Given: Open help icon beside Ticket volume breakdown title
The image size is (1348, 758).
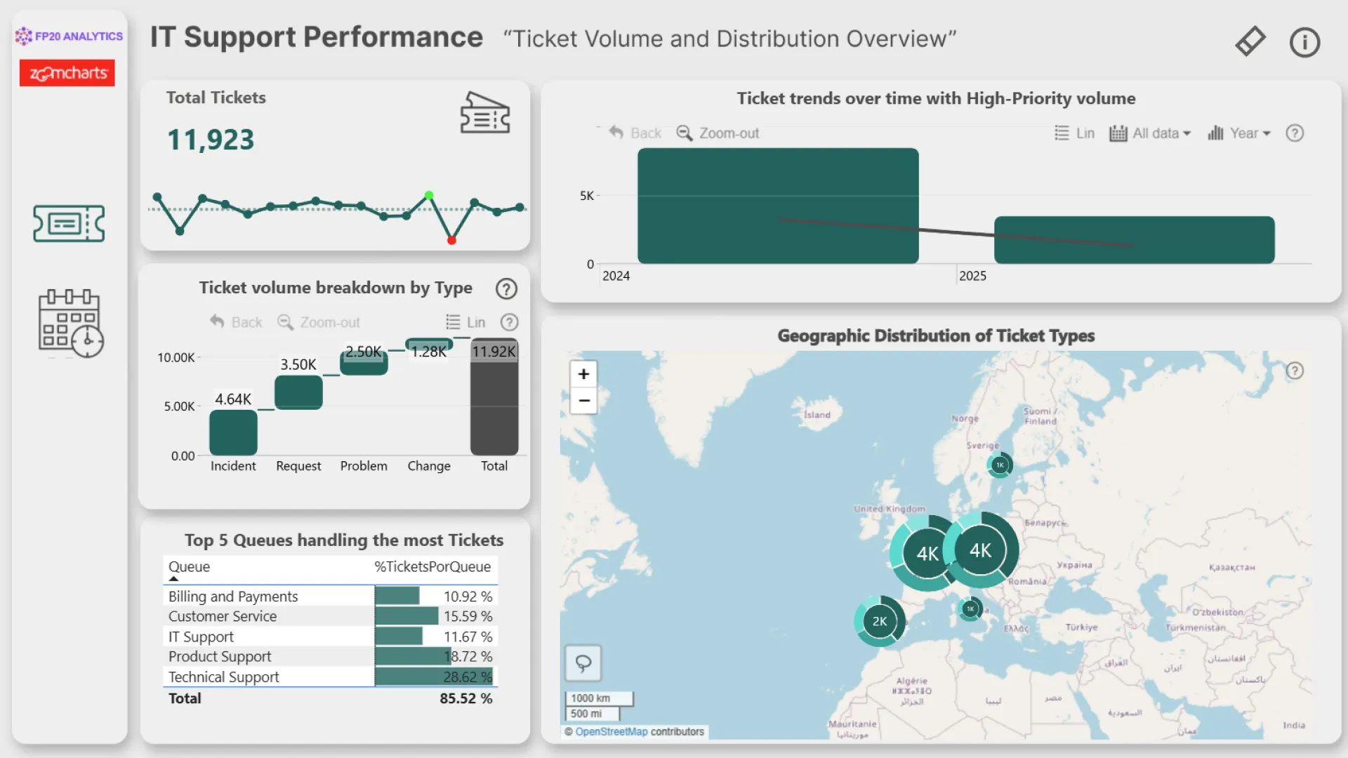Looking at the screenshot, I should (506, 288).
